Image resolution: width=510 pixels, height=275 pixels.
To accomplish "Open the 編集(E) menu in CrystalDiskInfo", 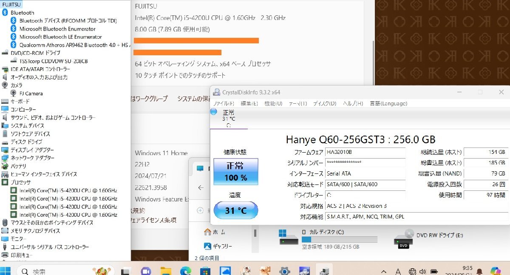I will coord(249,103).
